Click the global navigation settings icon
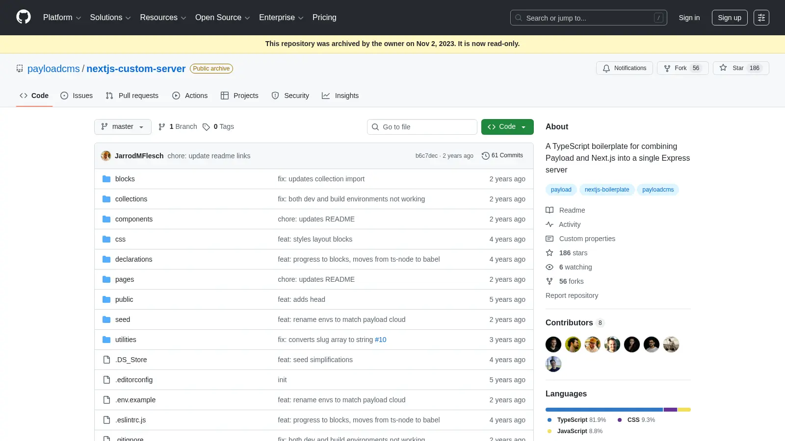785x441 pixels. tap(761, 18)
